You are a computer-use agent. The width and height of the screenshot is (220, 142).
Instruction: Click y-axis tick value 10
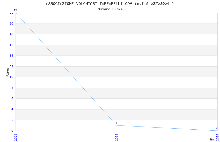pyautogui.click(x=11, y=77)
